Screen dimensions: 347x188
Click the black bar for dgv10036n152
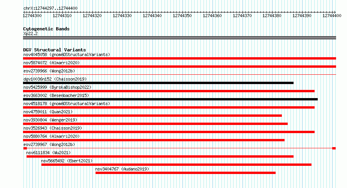click(x=158, y=83)
